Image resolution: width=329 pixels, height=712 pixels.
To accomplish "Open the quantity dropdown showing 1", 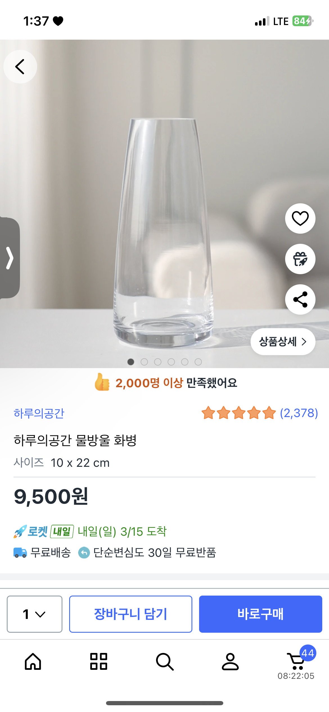I will pyautogui.click(x=35, y=614).
